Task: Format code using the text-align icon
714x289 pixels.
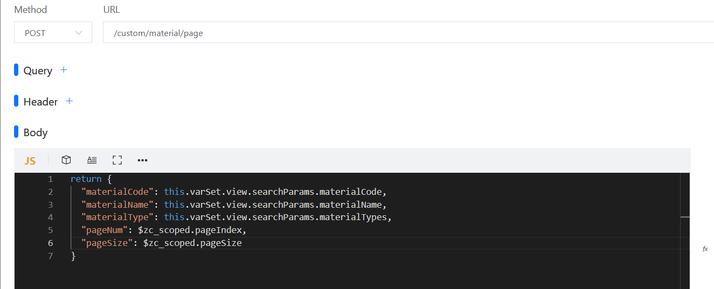Action: coord(92,160)
